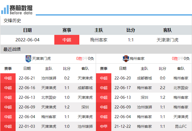Click the 日期 header in head-to-head table

pyautogui.click(x=27, y=30)
